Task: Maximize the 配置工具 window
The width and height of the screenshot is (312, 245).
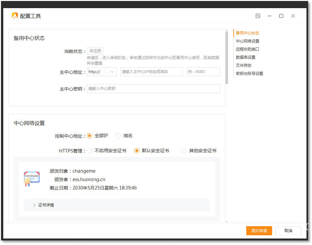Action: pyautogui.click(x=281, y=16)
